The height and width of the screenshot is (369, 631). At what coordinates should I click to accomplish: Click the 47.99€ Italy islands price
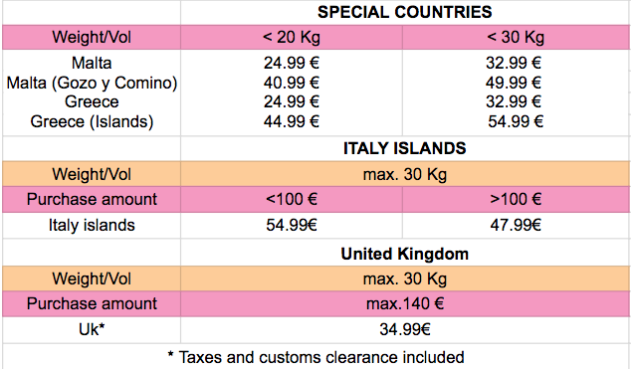516,225
